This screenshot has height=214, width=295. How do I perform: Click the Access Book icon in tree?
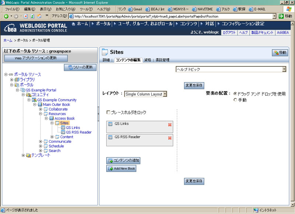pos(52,118)
